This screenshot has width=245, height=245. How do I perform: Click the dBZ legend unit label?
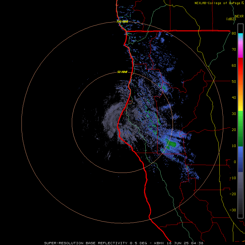tap(231, 19)
